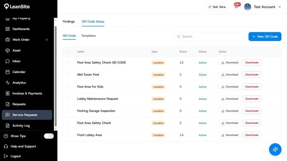Tick the checkbox beside Pool Area Safety Check (2 scans)

click(x=68, y=122)
